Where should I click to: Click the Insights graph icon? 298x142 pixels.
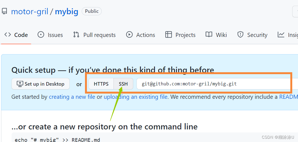[x=281, y=35]
